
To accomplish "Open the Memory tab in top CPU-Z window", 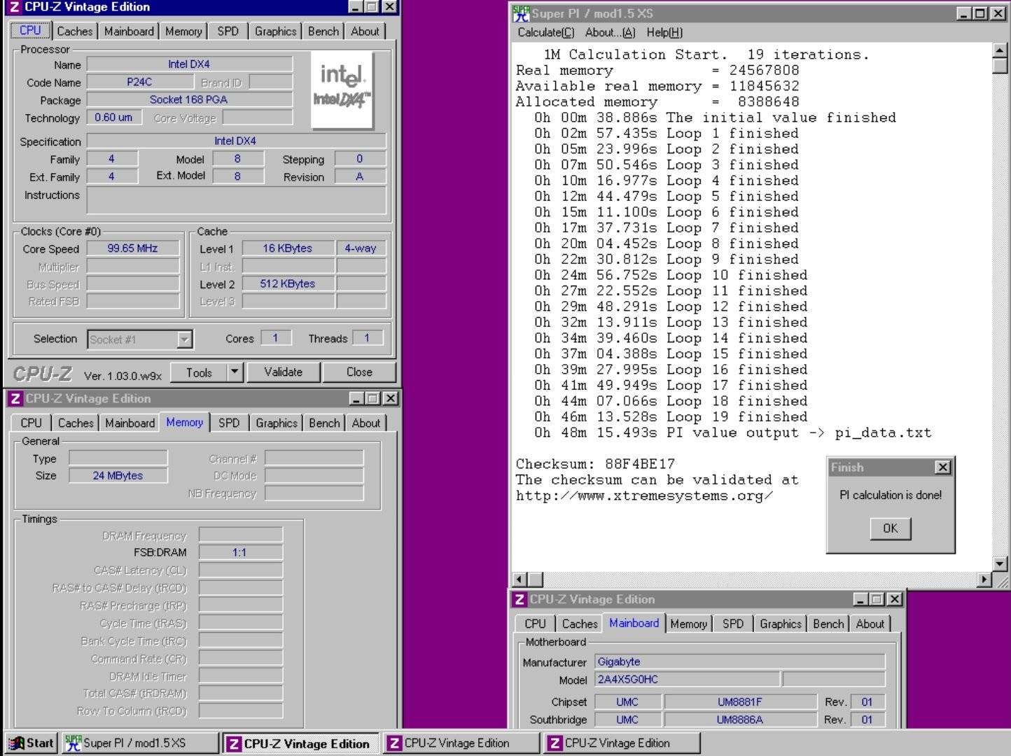I will [183, 31].
